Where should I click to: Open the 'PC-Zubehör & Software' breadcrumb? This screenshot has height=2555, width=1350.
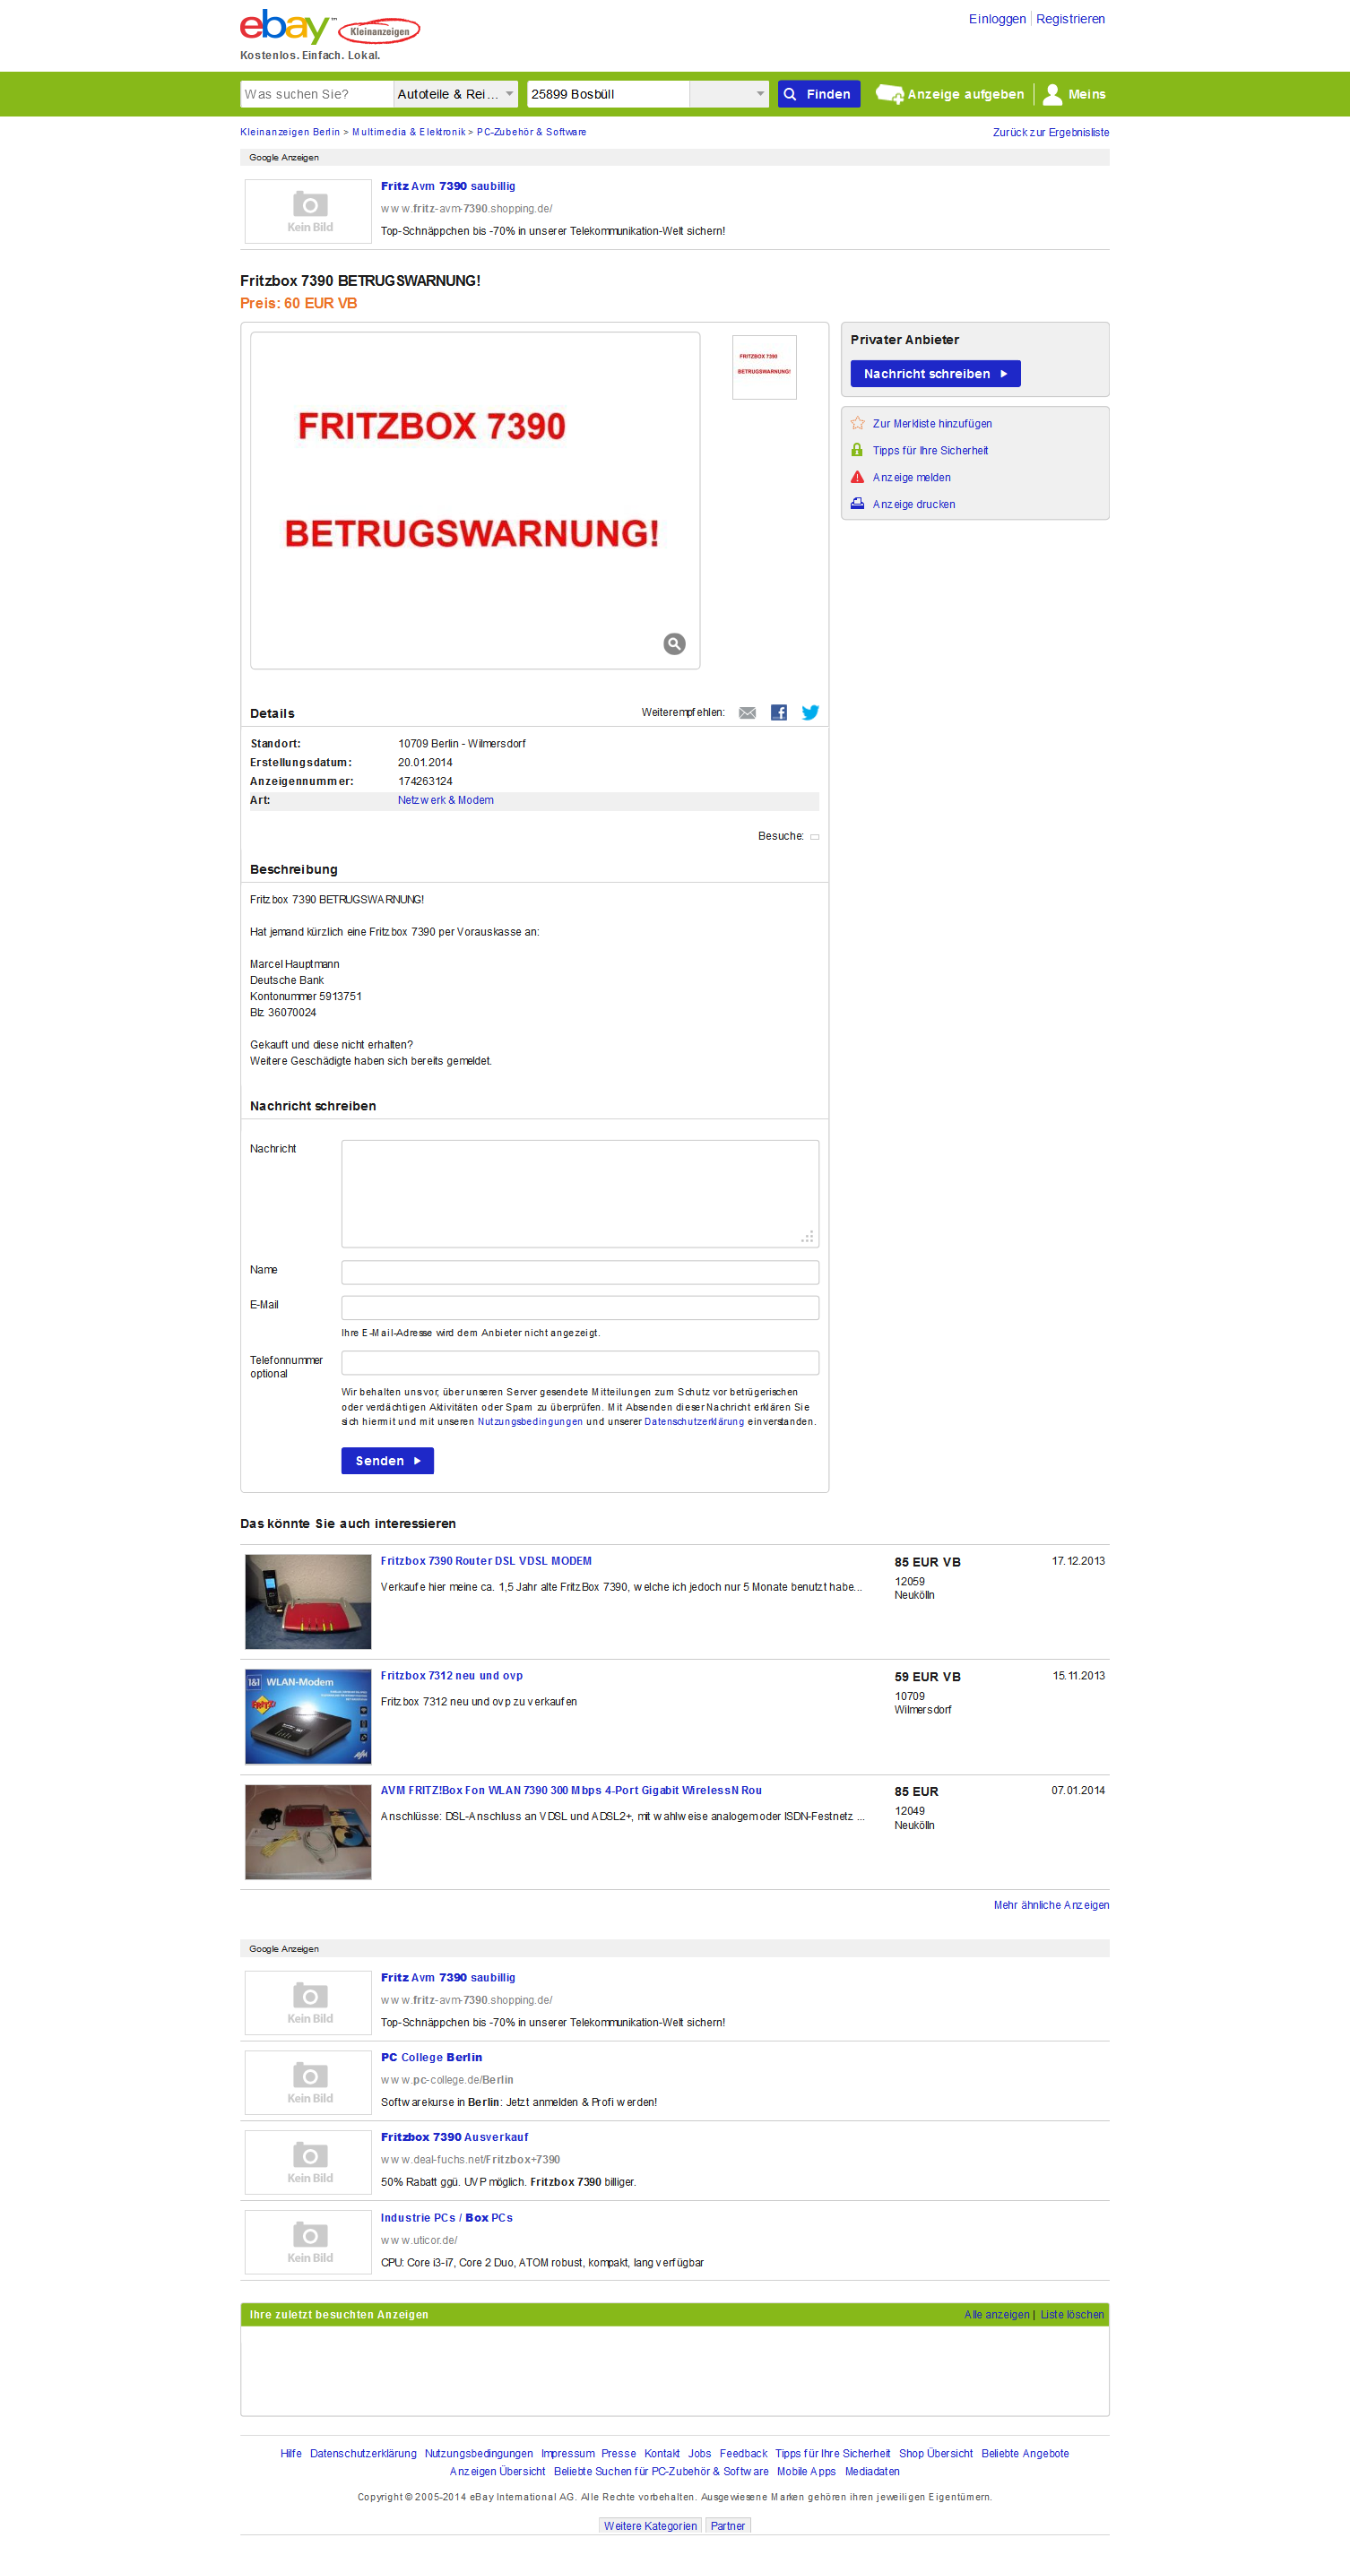point(532,133)
